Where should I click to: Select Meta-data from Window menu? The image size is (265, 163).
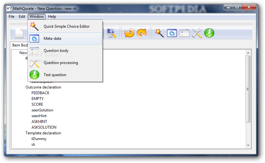pyautogui.click(x=65, y=39)
